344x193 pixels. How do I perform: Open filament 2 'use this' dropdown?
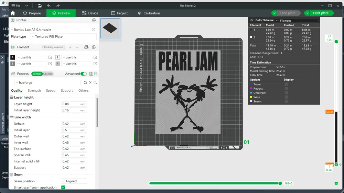(x=77, y=57)
